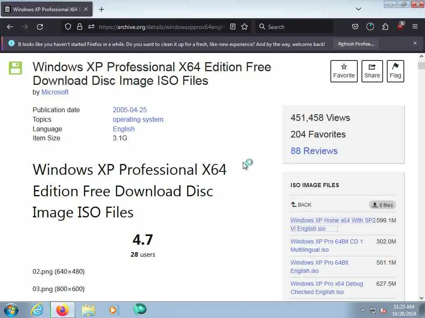This screenshot has height=318, width=425.
Task: Switch to Firefox in the taskbar
Action: [62, 310]
